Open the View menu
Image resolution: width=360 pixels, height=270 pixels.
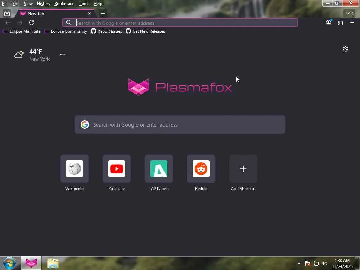28,4
